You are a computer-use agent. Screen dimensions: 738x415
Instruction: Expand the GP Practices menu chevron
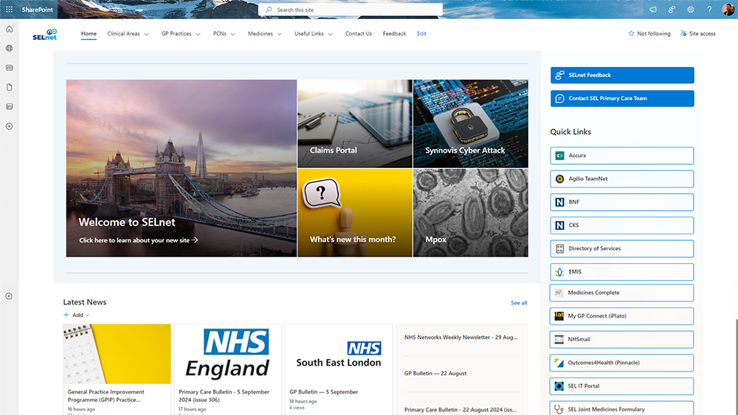click(x=198, y=34)
